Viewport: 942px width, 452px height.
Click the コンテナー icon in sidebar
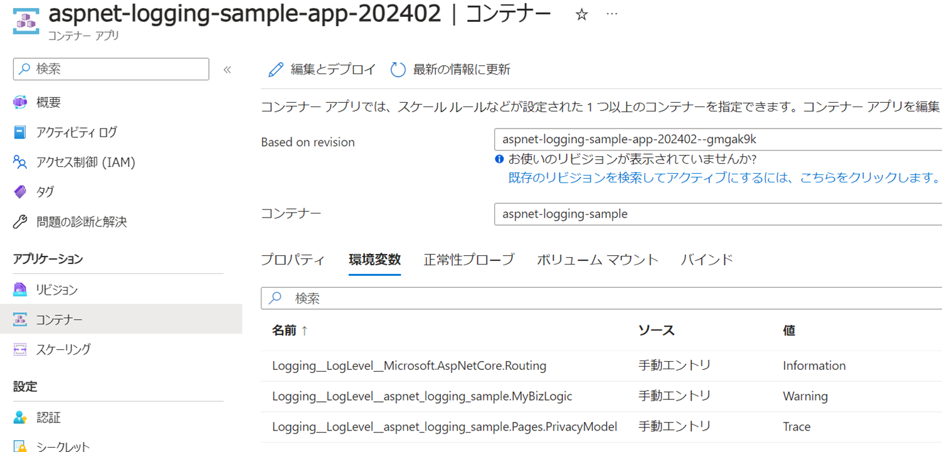pos(20,320)
